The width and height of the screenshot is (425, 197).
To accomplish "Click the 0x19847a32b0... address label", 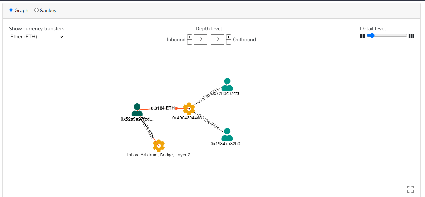I will point(227,144).
